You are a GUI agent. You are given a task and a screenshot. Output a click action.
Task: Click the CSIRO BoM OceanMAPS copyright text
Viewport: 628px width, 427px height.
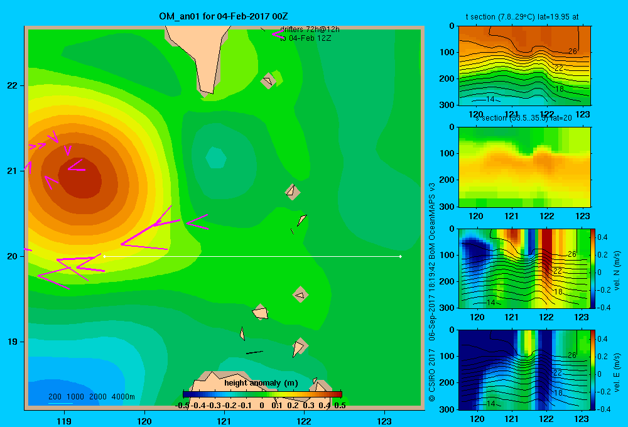432,292
